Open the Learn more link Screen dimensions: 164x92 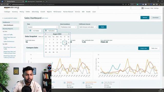45,18
